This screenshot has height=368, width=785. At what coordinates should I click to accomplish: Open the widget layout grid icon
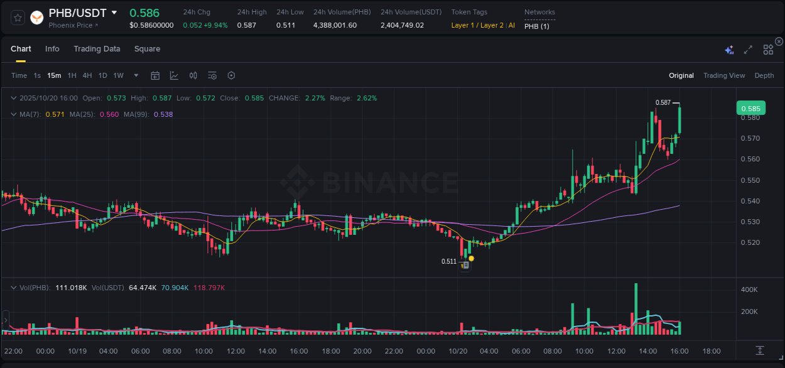click(x=768, y=49)
